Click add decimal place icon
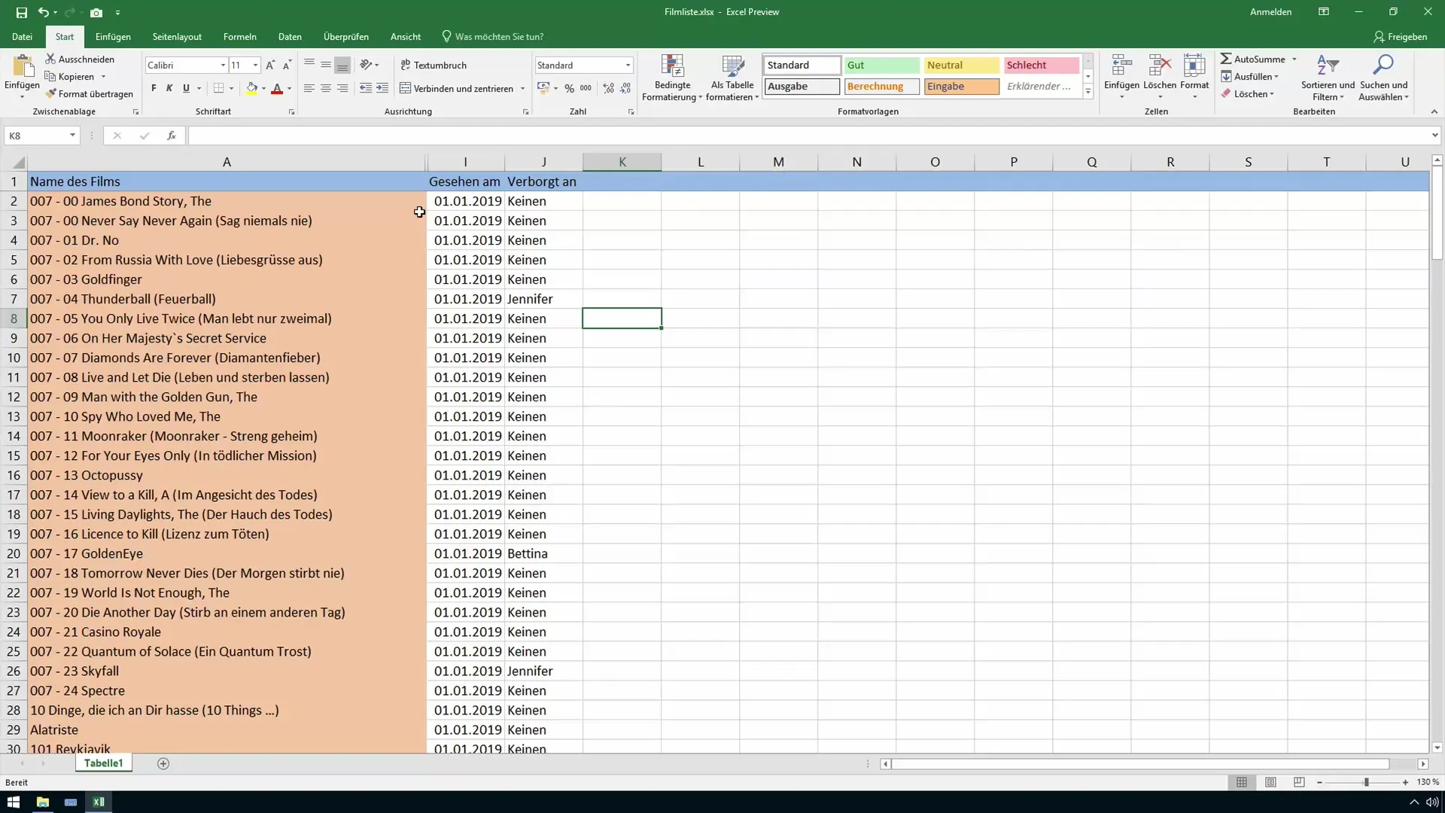The width and height of the screenshot is (1445, 813). (x=608, y=88)
